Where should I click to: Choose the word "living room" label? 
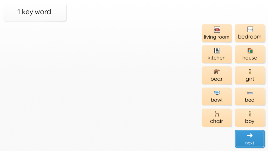click(216, 37)
